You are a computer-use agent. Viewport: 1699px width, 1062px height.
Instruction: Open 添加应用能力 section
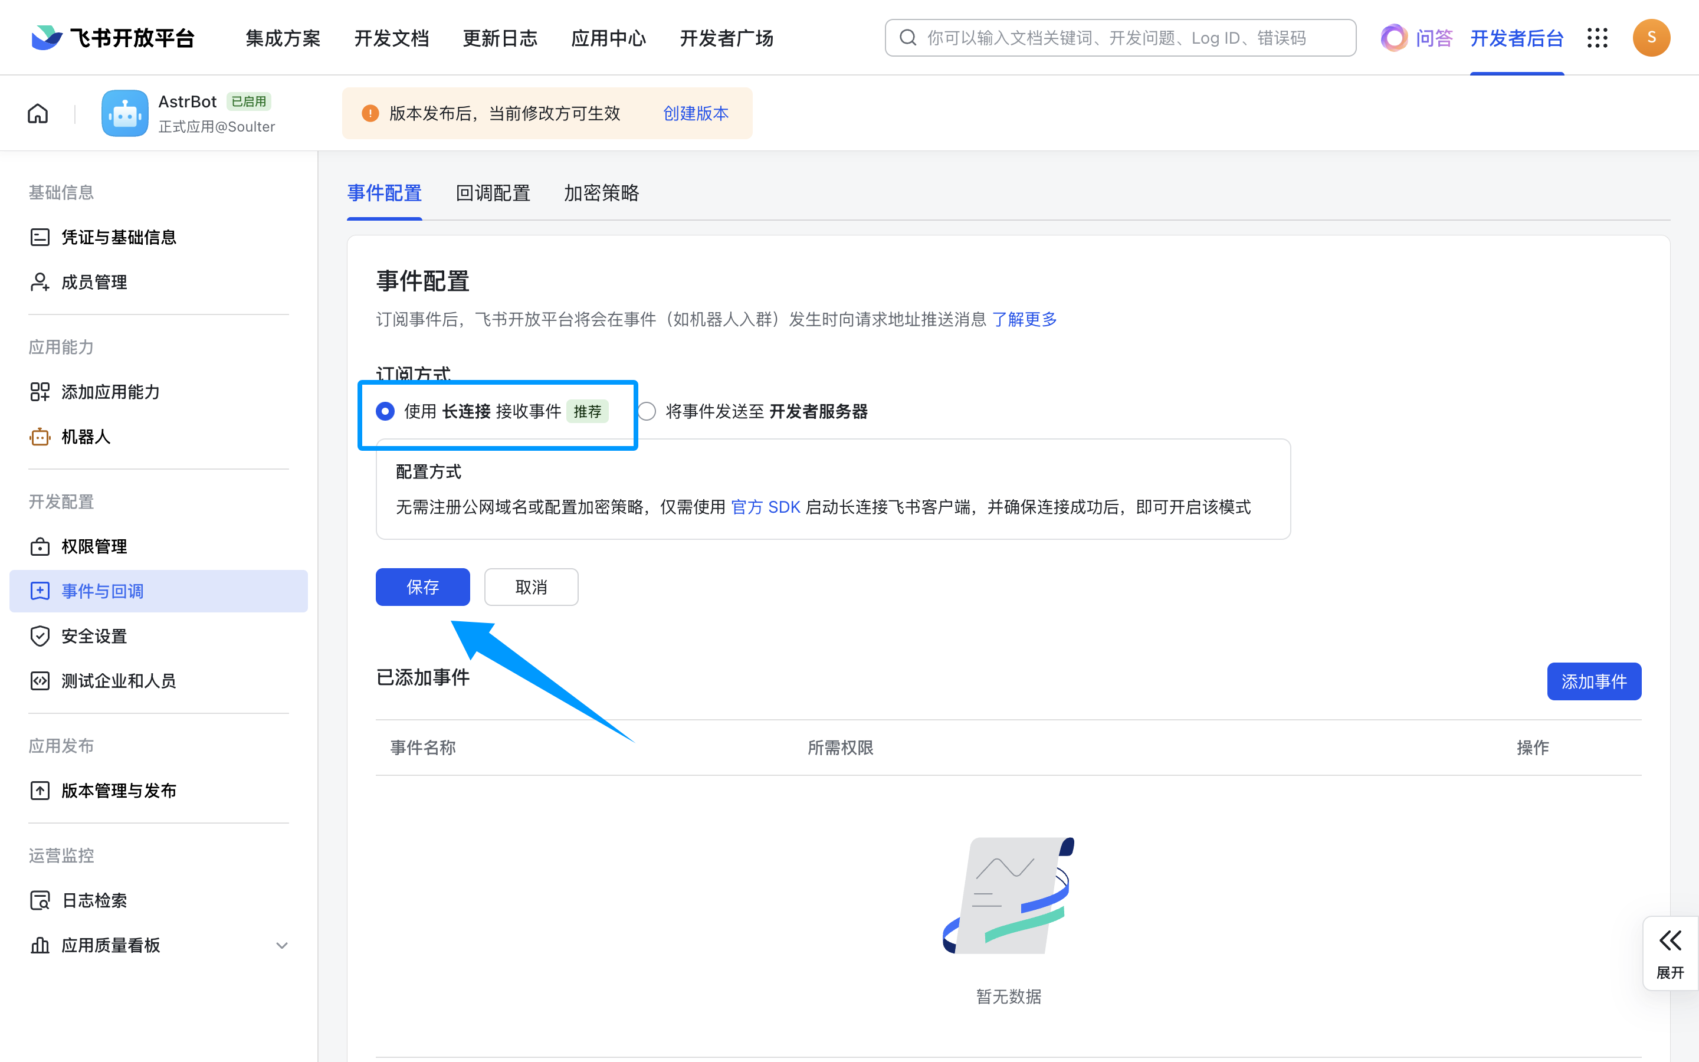(x=110, y=391)
